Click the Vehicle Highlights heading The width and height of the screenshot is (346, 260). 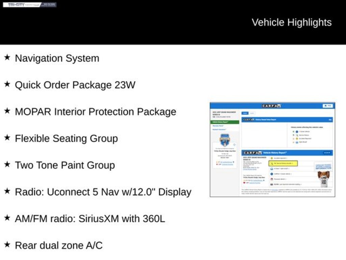tap(291, 22)
